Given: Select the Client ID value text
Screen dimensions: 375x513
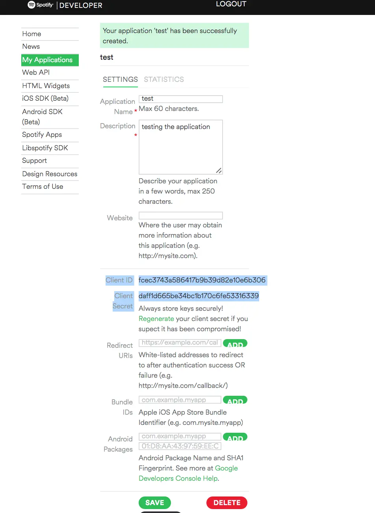Looking at the screenshot, I should coord(202,280).
